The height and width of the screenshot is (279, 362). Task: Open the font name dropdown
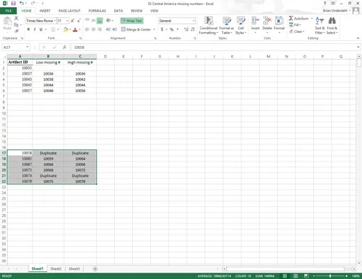(55, 21)
